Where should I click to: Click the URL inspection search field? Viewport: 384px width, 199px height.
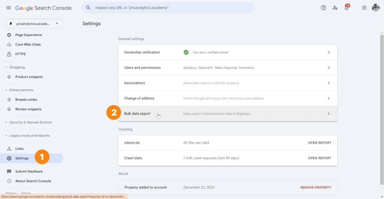[x=168, y=8]
